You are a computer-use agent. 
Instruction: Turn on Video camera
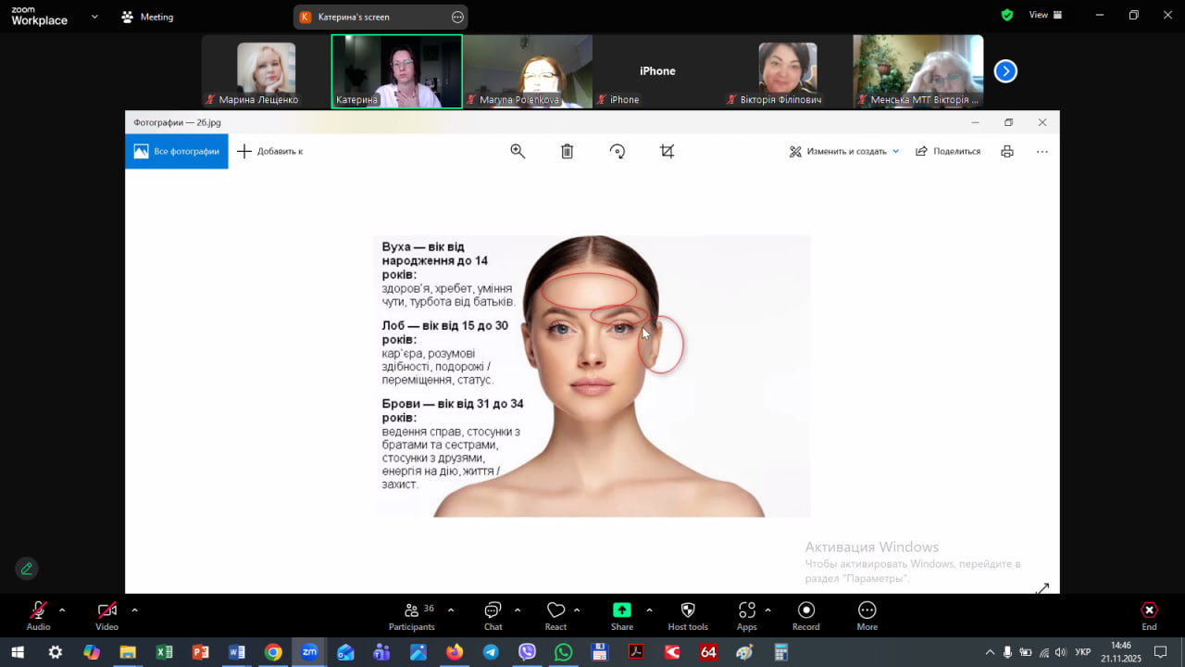[106, 615]
